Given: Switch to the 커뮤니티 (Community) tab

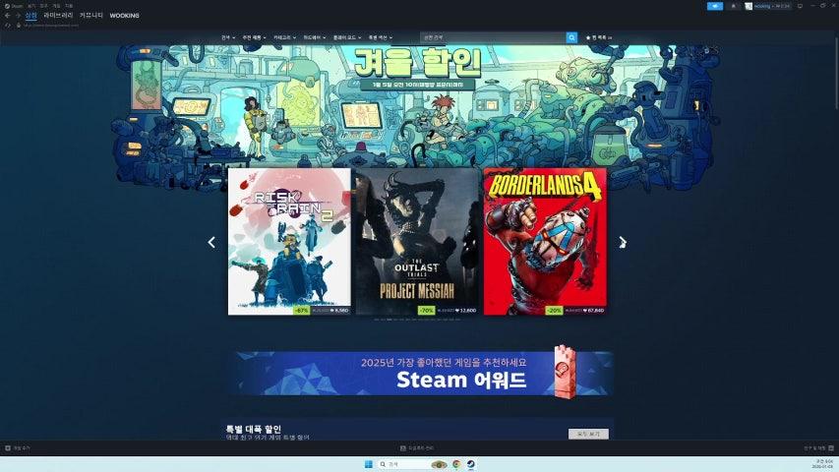Looking at the screenshot, I should pyautogui.click(x=90, y=16).
